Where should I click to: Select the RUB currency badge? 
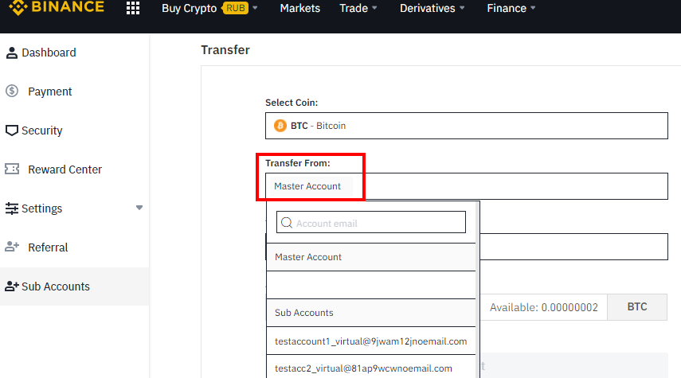(236, 8)
